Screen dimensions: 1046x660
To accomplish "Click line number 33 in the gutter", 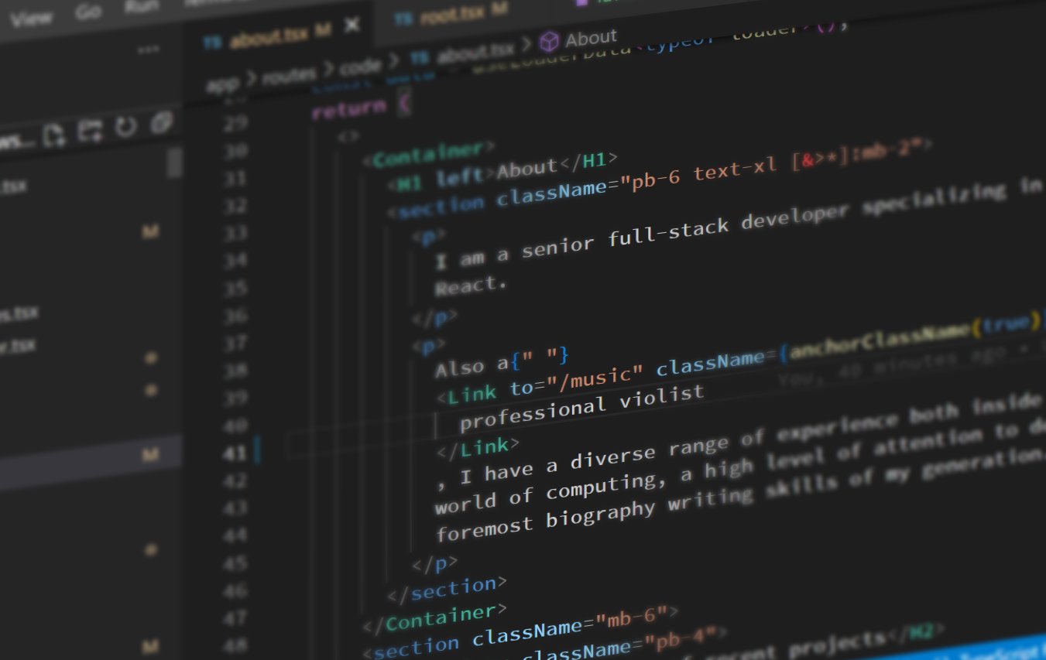I will click(x=235, y=233).
